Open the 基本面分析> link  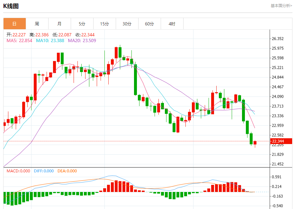click(281, 6)
